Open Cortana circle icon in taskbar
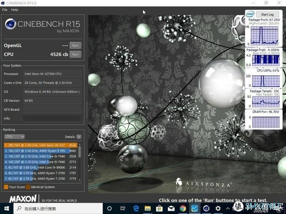Image resolution: width=286 pixels, height=214 pixels. (109, 209)
